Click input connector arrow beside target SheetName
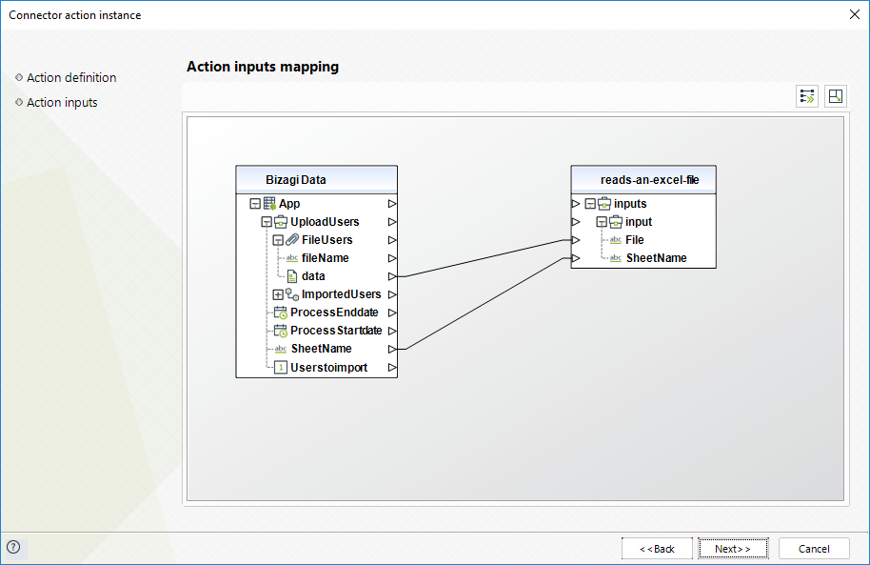 pyautogui.click(x=576, y=258)
